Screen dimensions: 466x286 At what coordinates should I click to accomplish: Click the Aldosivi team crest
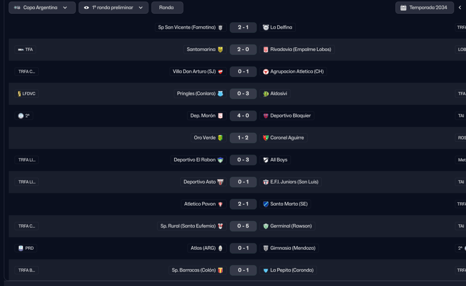[x=266, y=94]
